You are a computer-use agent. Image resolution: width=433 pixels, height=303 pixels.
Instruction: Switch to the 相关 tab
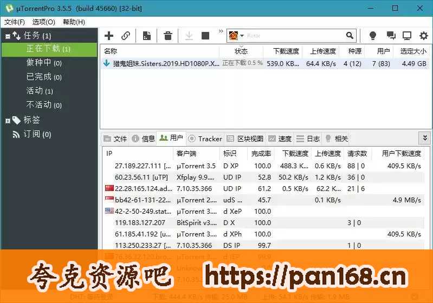pos(337,139)
